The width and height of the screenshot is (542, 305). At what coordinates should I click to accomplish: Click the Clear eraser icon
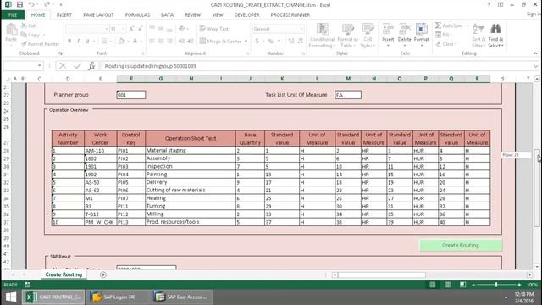(x=438, y=44)
